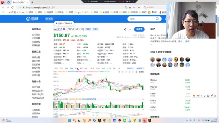
Task: Bookmark page with star icon in address bar
Action: pyautogui.click(x=130, y=8)
